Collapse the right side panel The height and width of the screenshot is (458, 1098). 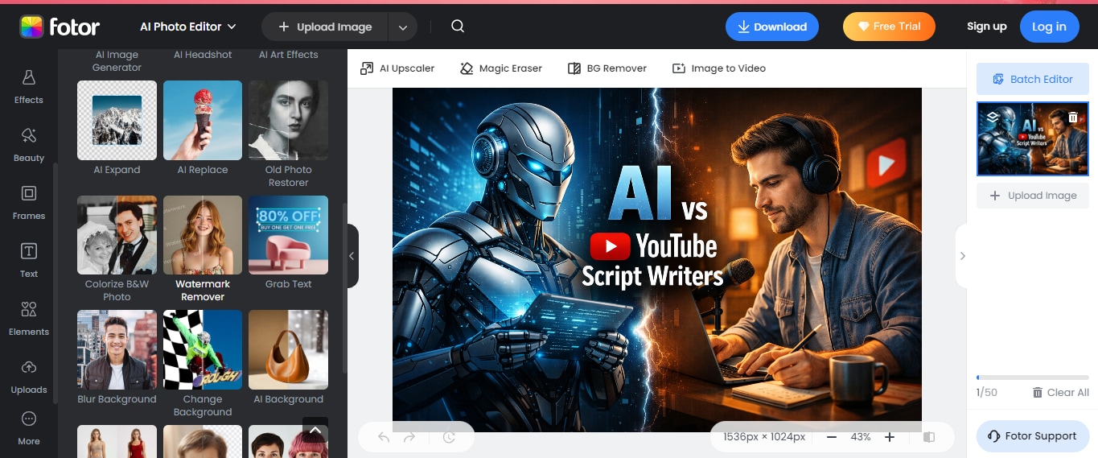click(962, 256)
